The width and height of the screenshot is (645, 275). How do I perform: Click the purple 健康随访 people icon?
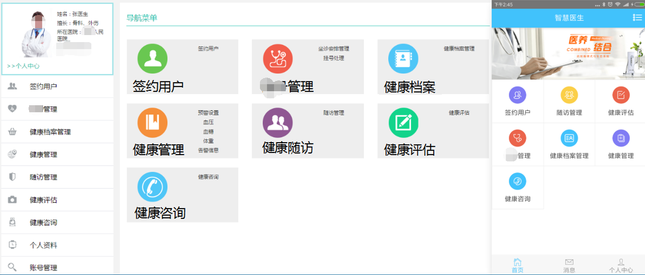point(278,123)
